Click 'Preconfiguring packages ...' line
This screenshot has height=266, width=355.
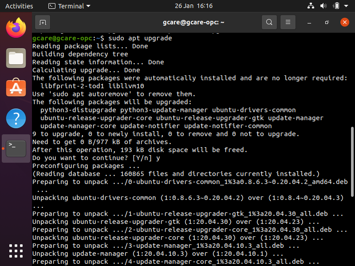coord(86,166)
